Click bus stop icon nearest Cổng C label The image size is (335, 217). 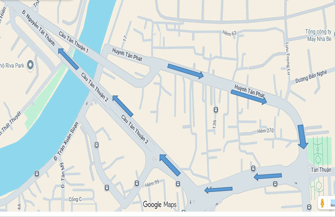click(107, 188)
